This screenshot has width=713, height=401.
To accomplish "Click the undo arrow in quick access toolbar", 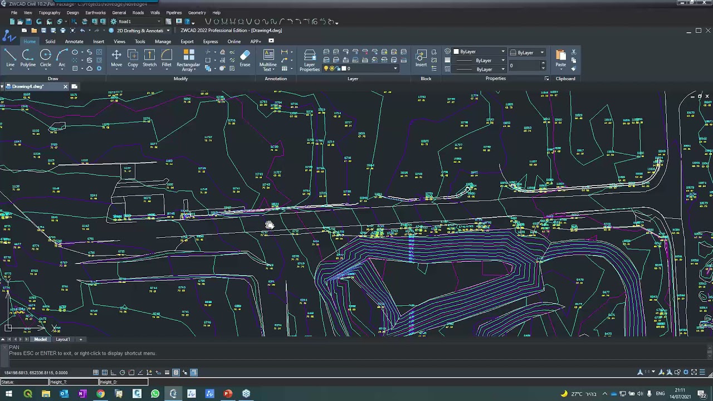I will pyautogui.click(x=82, y=31).
